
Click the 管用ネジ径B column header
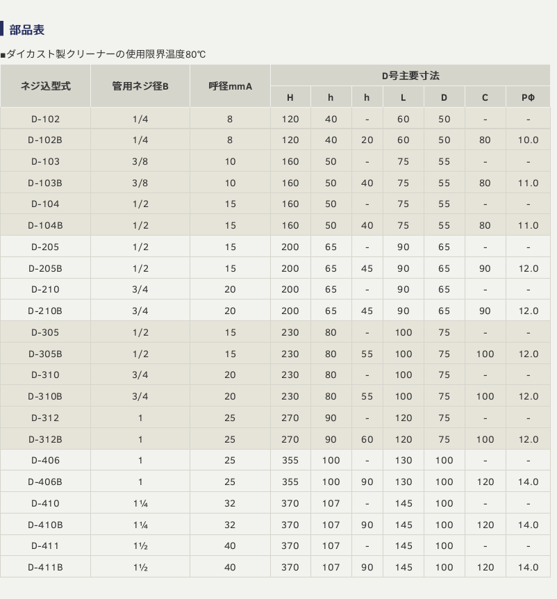pyautogui.click(x=140, y=86)
